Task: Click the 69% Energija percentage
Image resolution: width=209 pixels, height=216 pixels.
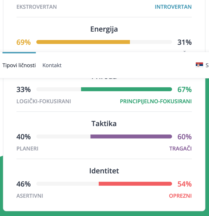Action: pyautogui.click(x=23, y=42)
